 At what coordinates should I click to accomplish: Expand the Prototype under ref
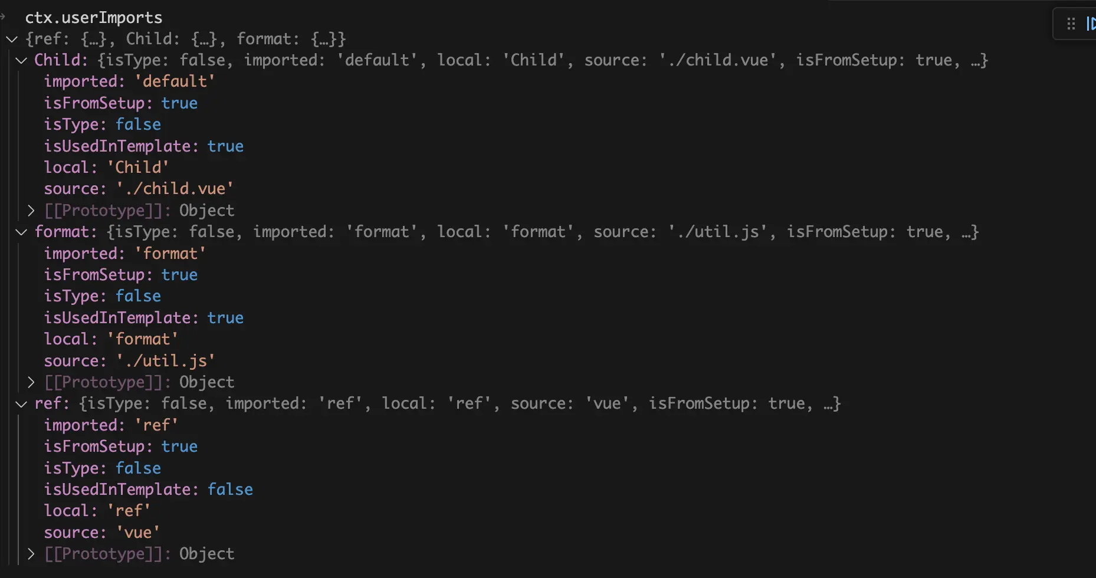tap(32, 553)
